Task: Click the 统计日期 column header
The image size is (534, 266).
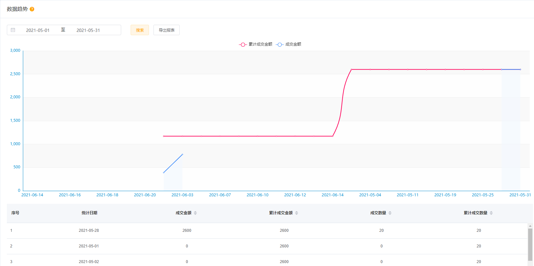Action: click(89, 213)
